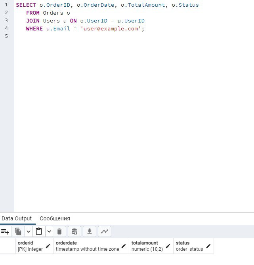Click the Save data changes database icon
254x265 pixels.
[74, 231]
